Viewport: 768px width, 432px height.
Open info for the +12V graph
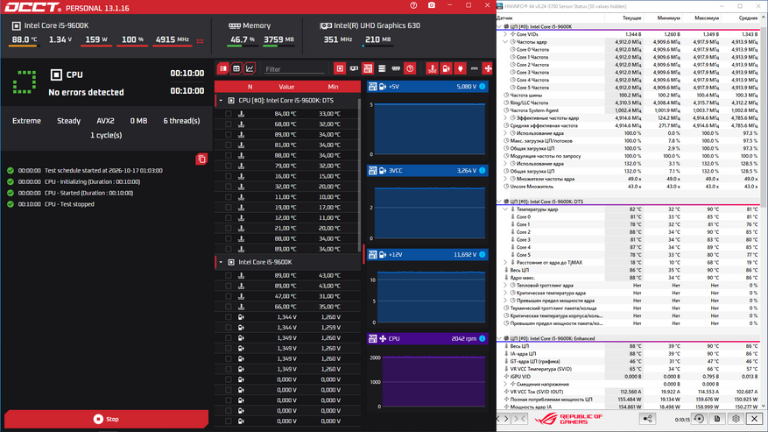pos(483,254)
